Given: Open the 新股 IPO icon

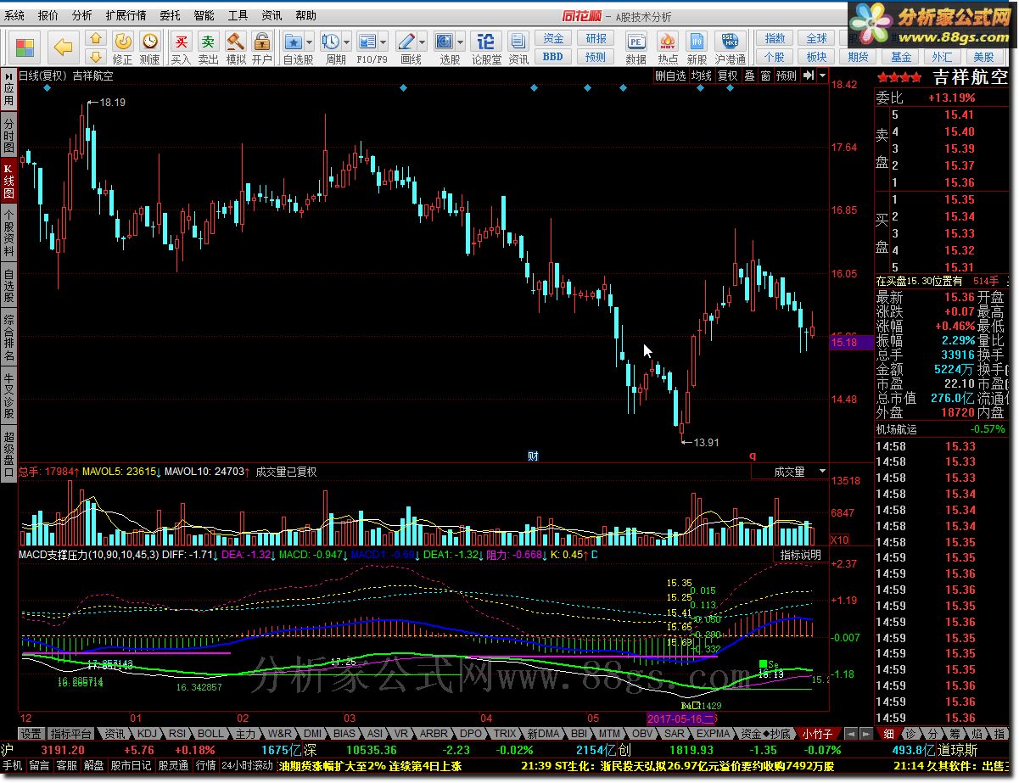Looking at the screenshot, I should click(x=697, y=48).
